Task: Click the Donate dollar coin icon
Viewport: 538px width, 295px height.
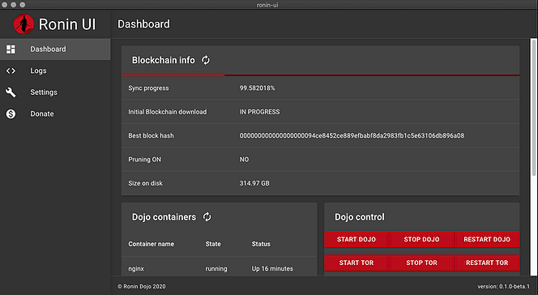Action: 11,113
